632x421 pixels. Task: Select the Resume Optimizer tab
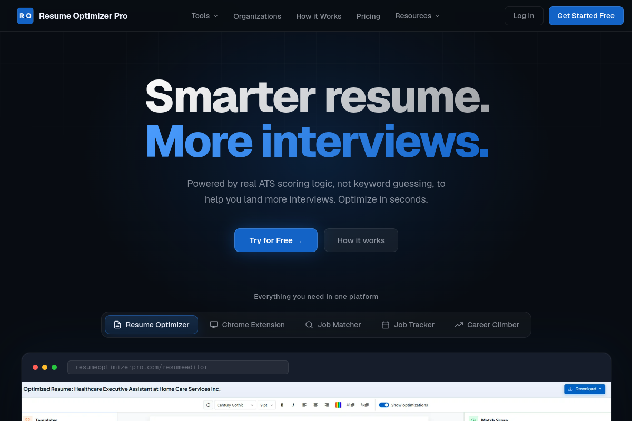[151, 325]
